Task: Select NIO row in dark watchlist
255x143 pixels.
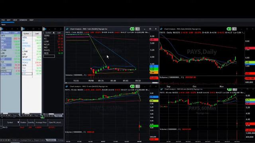Action: pos(53,47)
